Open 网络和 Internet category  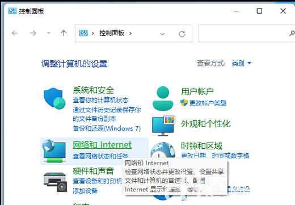[x=102, y=145]
